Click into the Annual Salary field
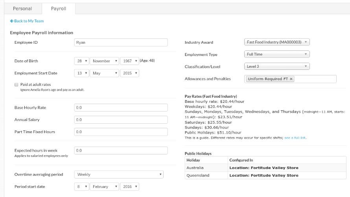Viewport: 350px width, 197px height. (x=121, y=120)
